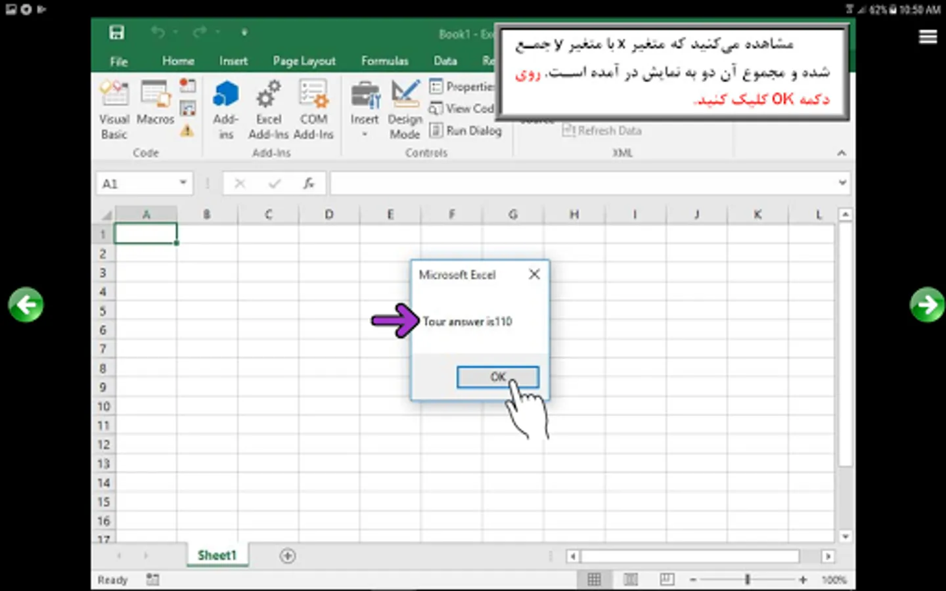946x591 pixels.
Task: Click the zoom slider handle
Action: (747, 579)
